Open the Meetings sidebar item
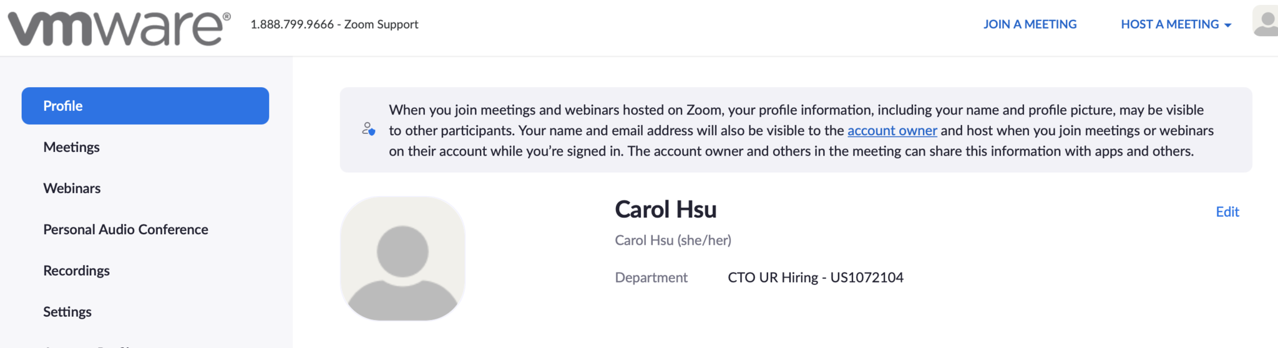This screenshot has width=1278, height=348. tap(71, 147)
